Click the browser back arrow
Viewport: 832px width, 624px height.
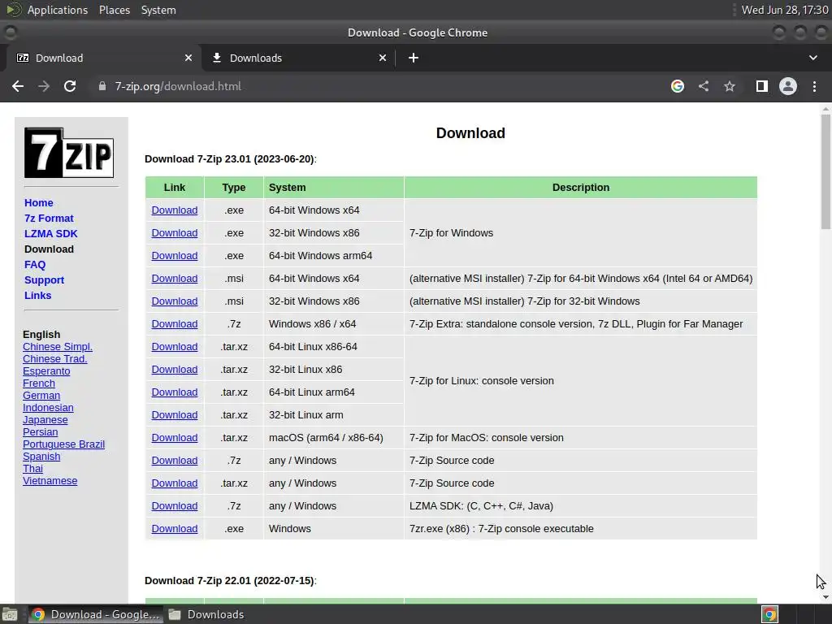coord(18,86)
